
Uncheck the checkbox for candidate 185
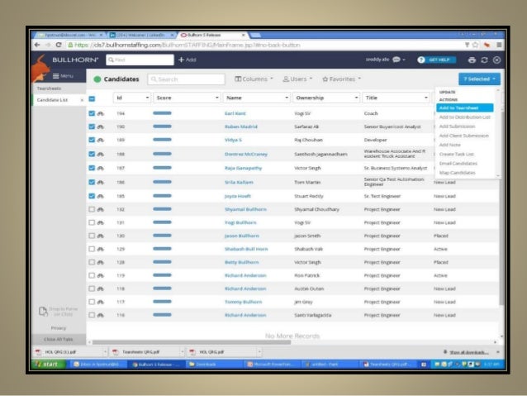click(92, 195)
